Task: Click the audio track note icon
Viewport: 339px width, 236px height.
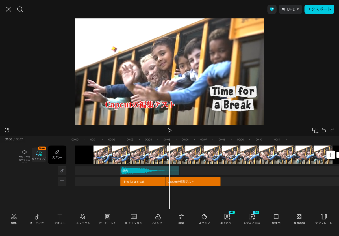Action: click(62, 171)
